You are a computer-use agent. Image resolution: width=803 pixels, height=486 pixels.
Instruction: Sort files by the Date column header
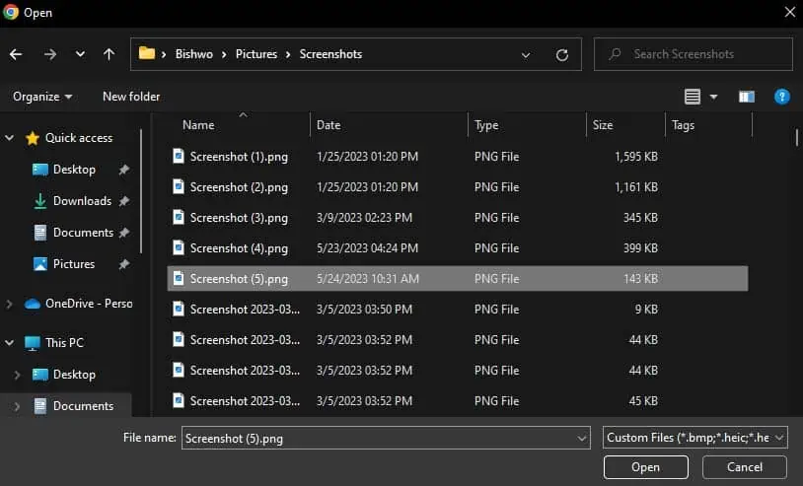(328, 125)
